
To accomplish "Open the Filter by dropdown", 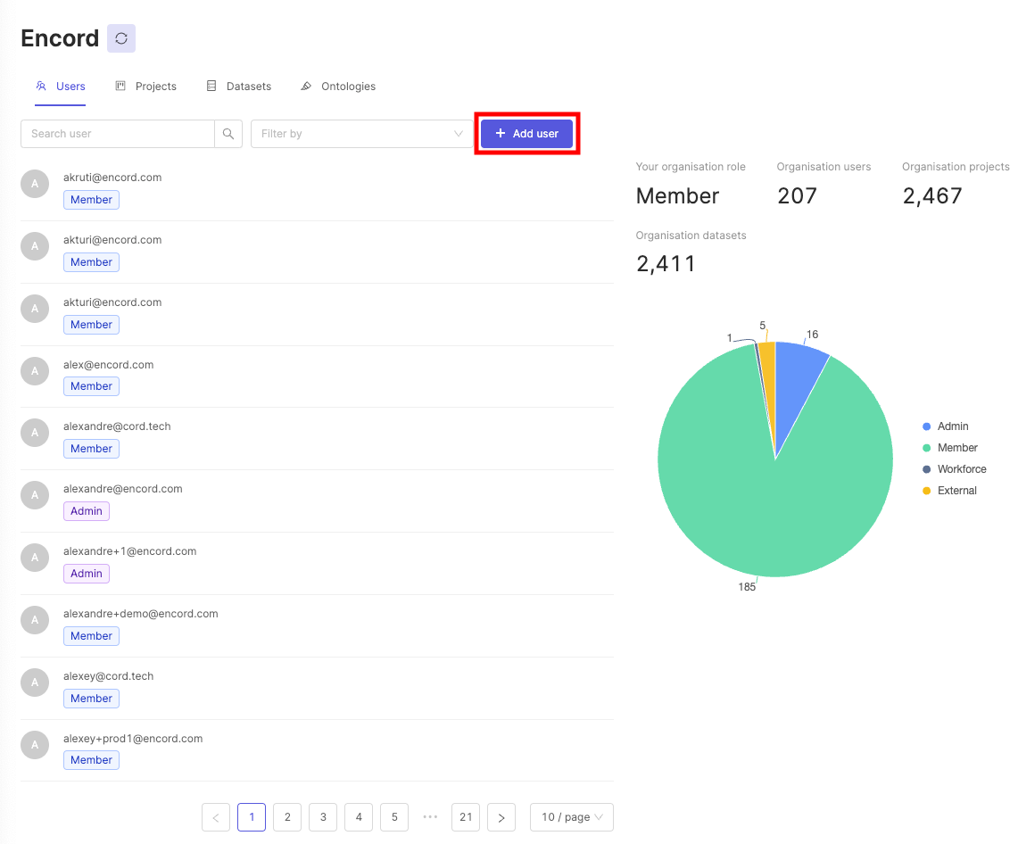I will pos(361,134).
